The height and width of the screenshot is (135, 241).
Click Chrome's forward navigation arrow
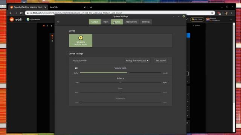16,13
